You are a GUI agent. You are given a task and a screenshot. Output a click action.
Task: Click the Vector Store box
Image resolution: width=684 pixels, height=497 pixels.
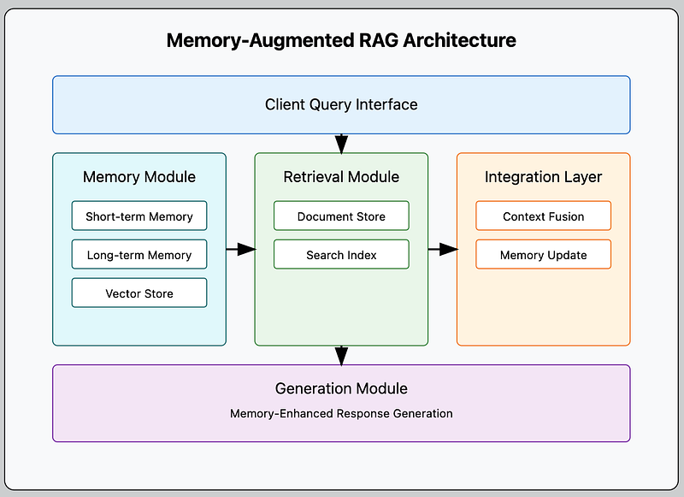pyautogui.click(x=139, y=293)
